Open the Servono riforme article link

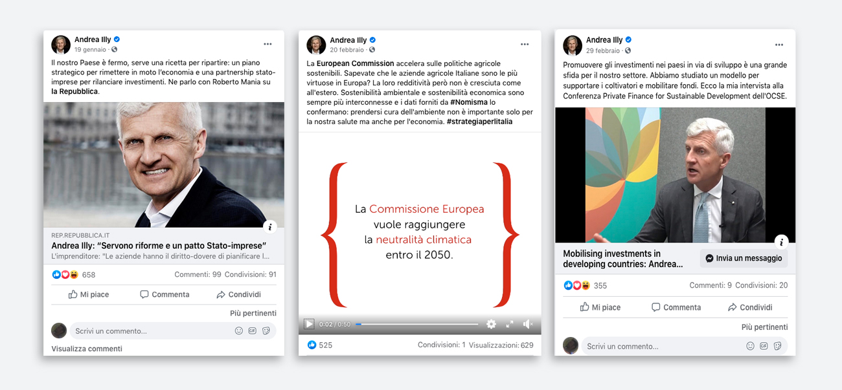pyautogui.click(x=159, y=246)
